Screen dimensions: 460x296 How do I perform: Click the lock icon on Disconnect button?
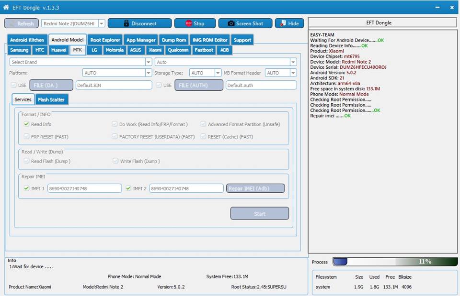point(126,23)
